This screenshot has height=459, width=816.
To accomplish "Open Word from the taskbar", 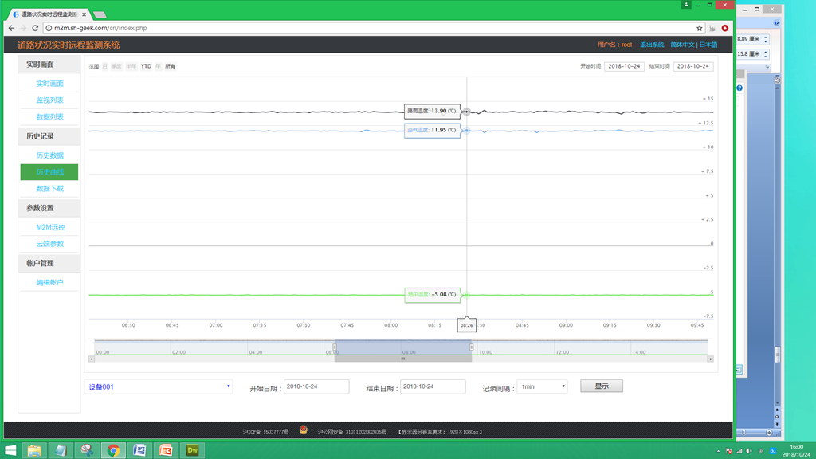I will click(x=139, y=450).
